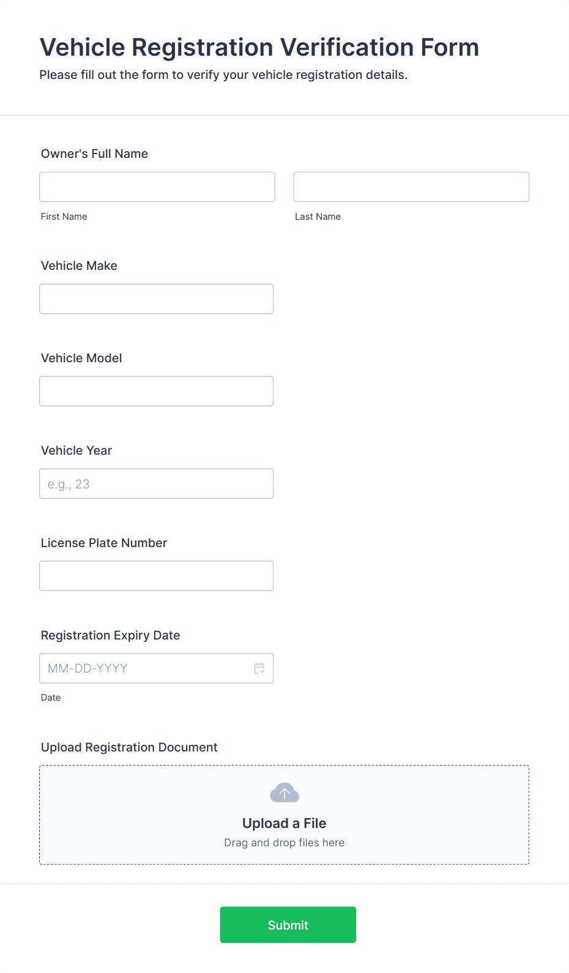The width and height of the screenshot is (569, 973).
Task: Click the Registration Expiry Date label
Action: 111,635
